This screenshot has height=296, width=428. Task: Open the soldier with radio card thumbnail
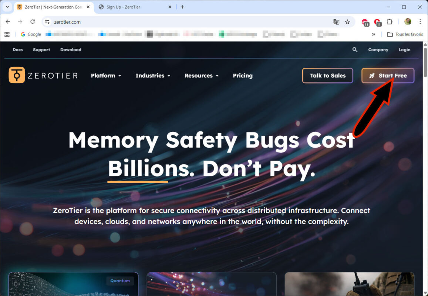[x=350, y=284]
